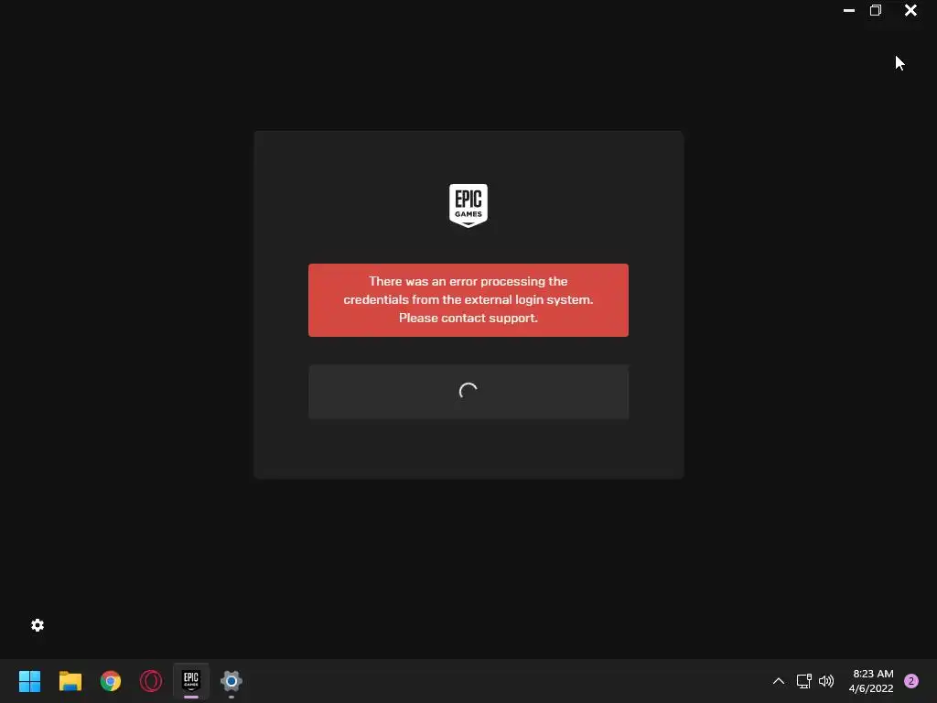937x703 pixels.
Task: Open the volume control tray icon
Action: [826, 681]
